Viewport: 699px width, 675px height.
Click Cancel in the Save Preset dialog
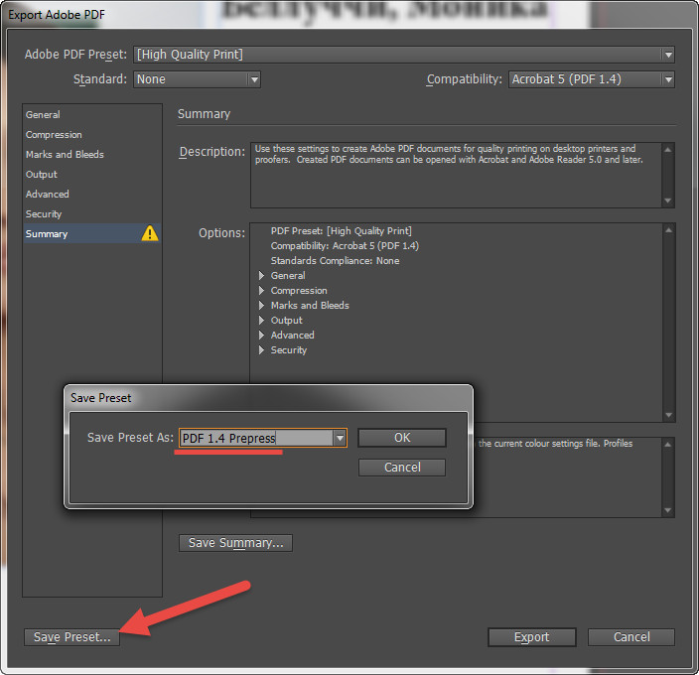tap(402, 468)
